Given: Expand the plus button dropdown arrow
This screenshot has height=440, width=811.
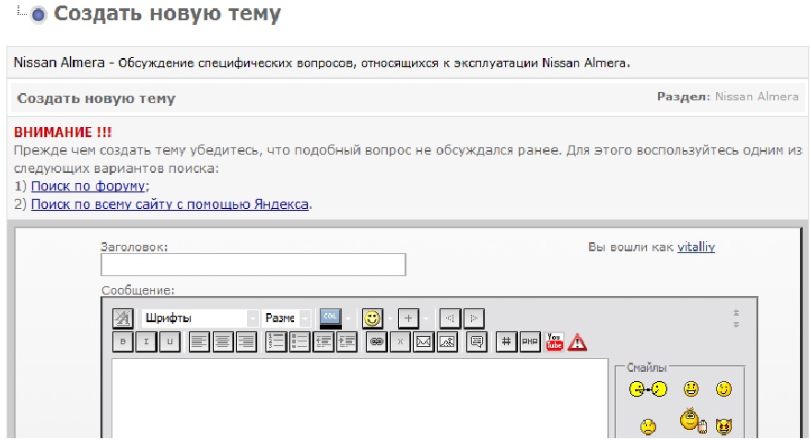Looking at the screenshot, I should [426, 318].
